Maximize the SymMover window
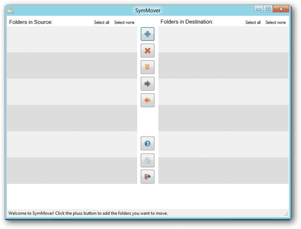Screen dimensions: 301x229 268,9
